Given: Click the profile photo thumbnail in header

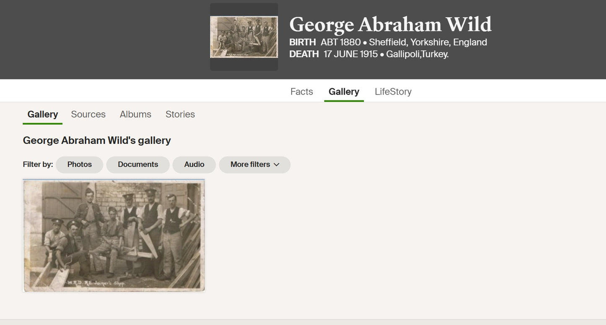Looking at the screenshot, I should coord(244,37).
